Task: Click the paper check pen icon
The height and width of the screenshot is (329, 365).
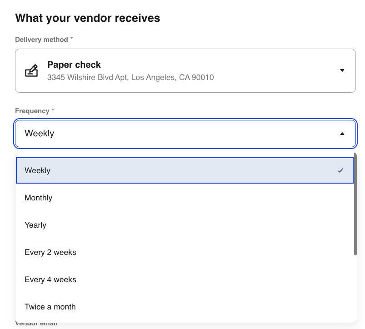Action: pyautogui.click(x=31, y=71)
